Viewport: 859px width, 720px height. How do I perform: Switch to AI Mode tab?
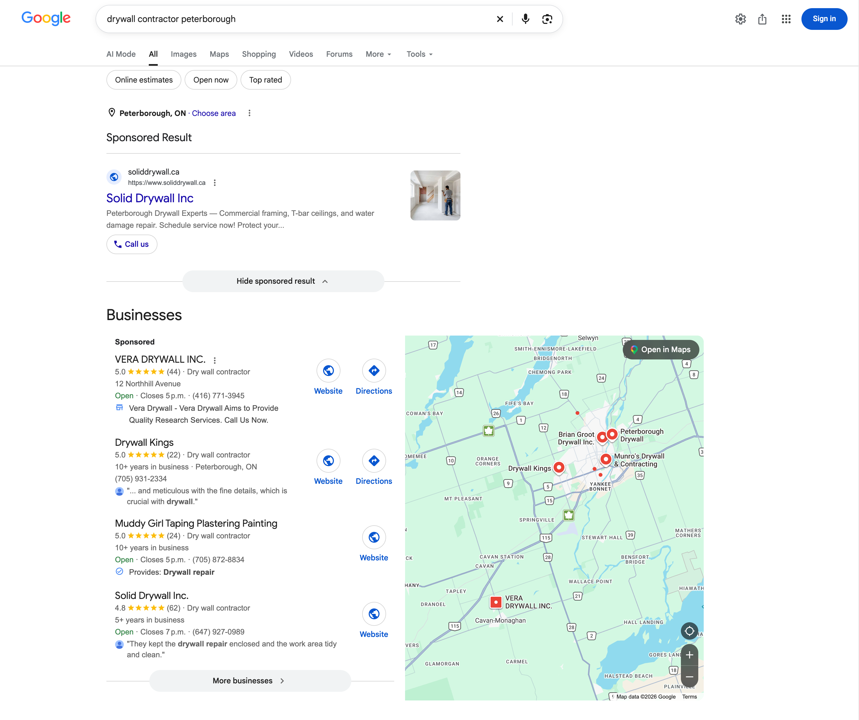[x=121, y=54]
